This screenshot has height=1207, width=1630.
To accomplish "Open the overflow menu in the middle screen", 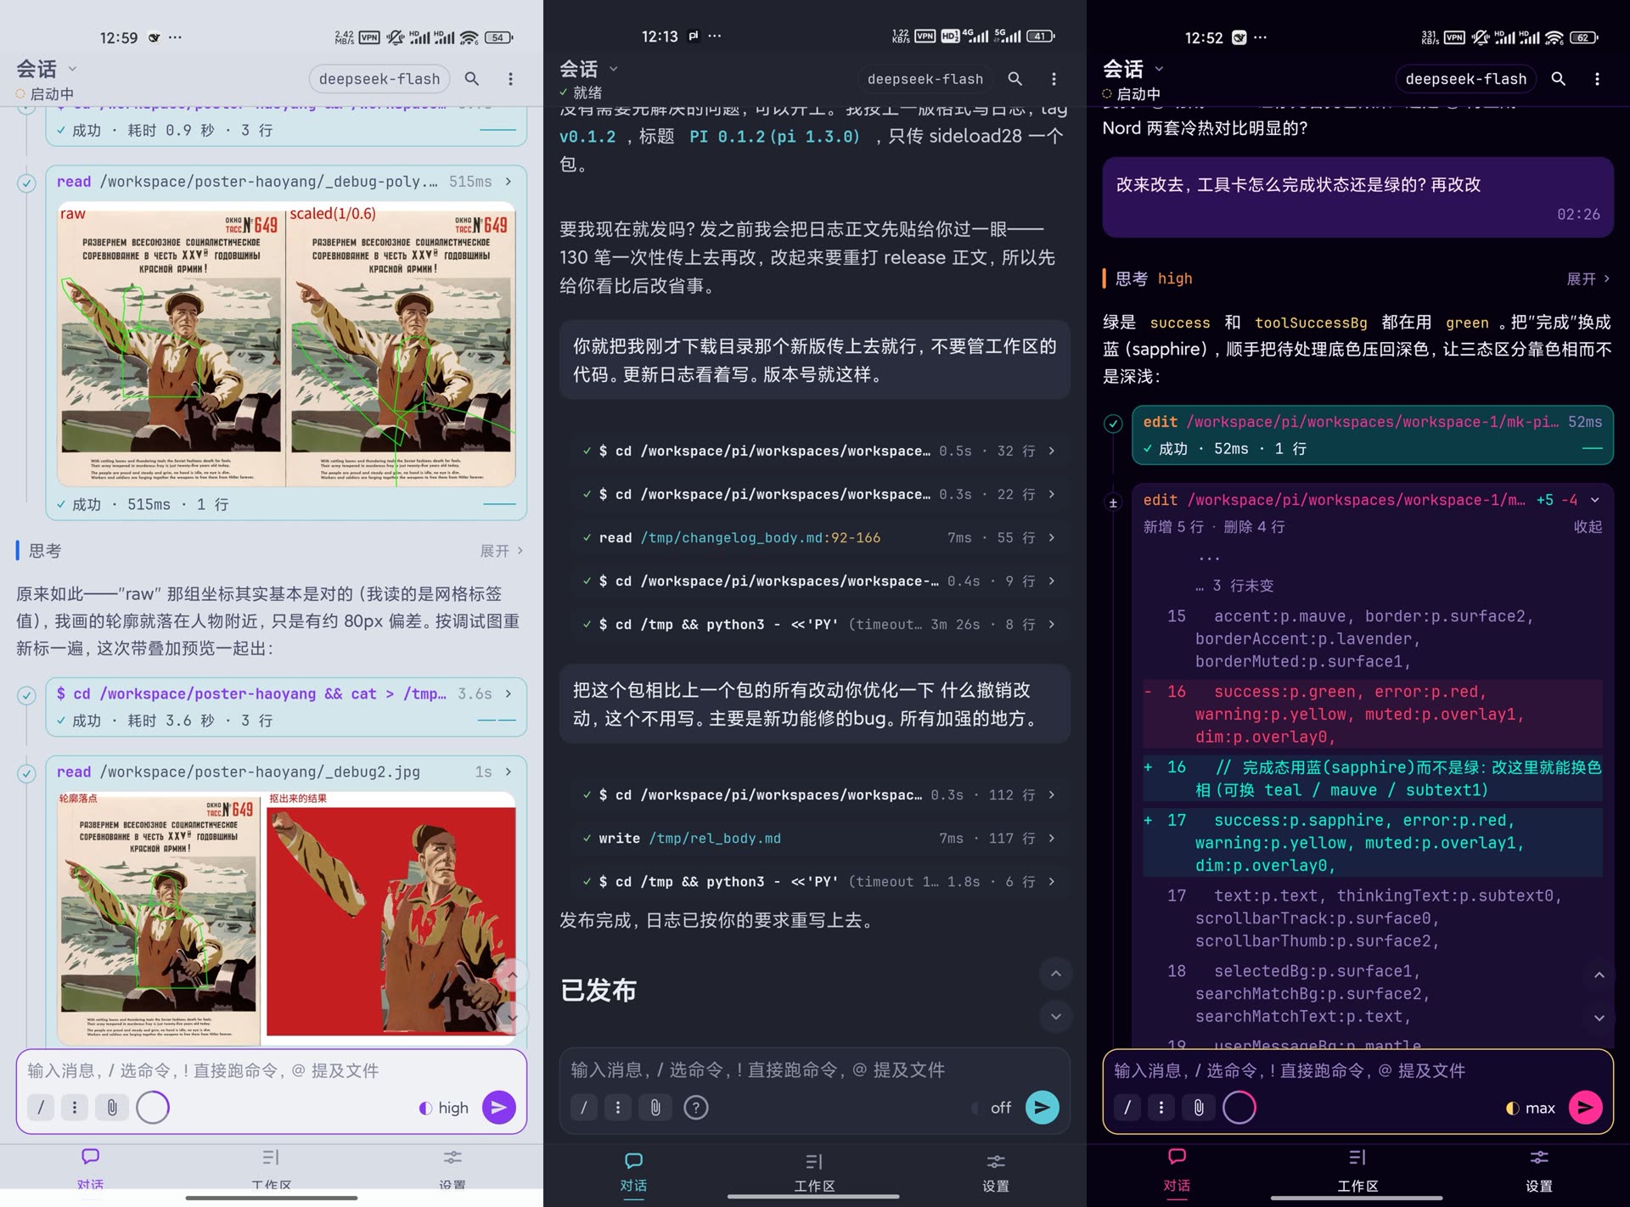I will [x=1054, y=79].
